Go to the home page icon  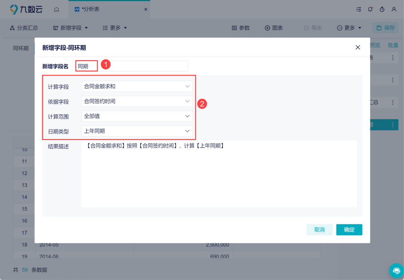tap(56, 9)
